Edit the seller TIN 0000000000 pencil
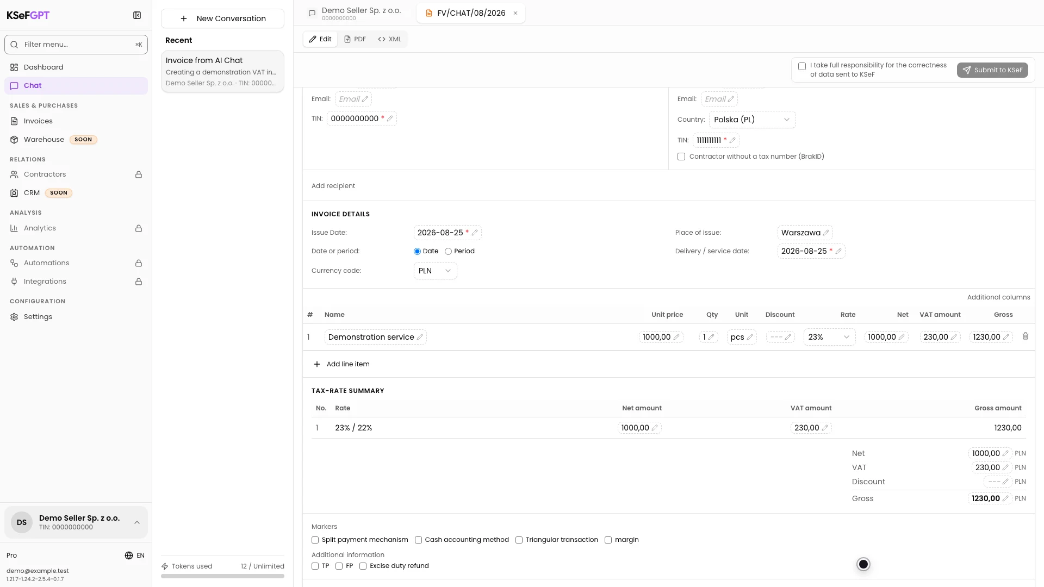Screen dimensions: 1044x587 coord(390,118)
